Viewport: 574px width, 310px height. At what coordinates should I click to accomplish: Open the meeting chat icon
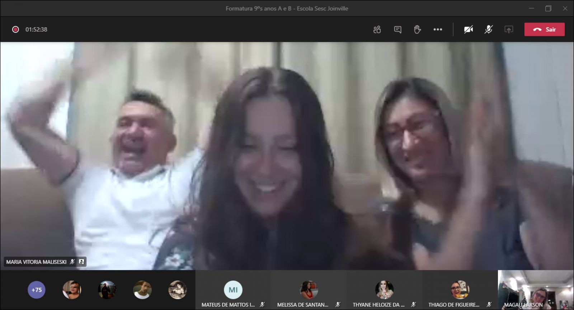click(x=397, y=29)
